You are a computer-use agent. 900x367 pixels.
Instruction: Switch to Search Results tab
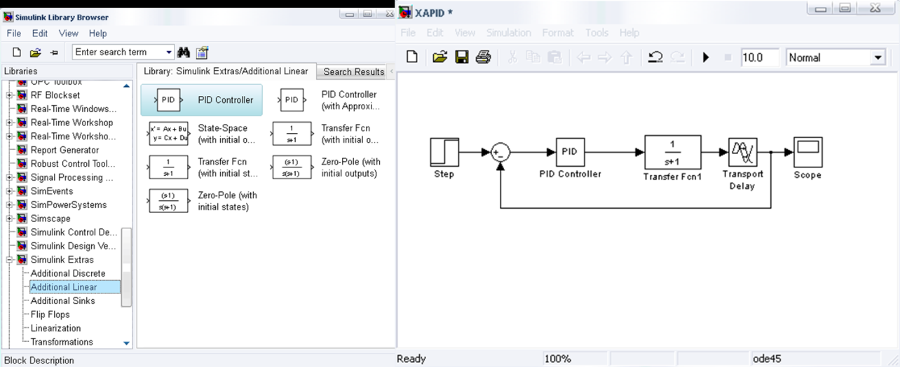click(x=353, y=71)
